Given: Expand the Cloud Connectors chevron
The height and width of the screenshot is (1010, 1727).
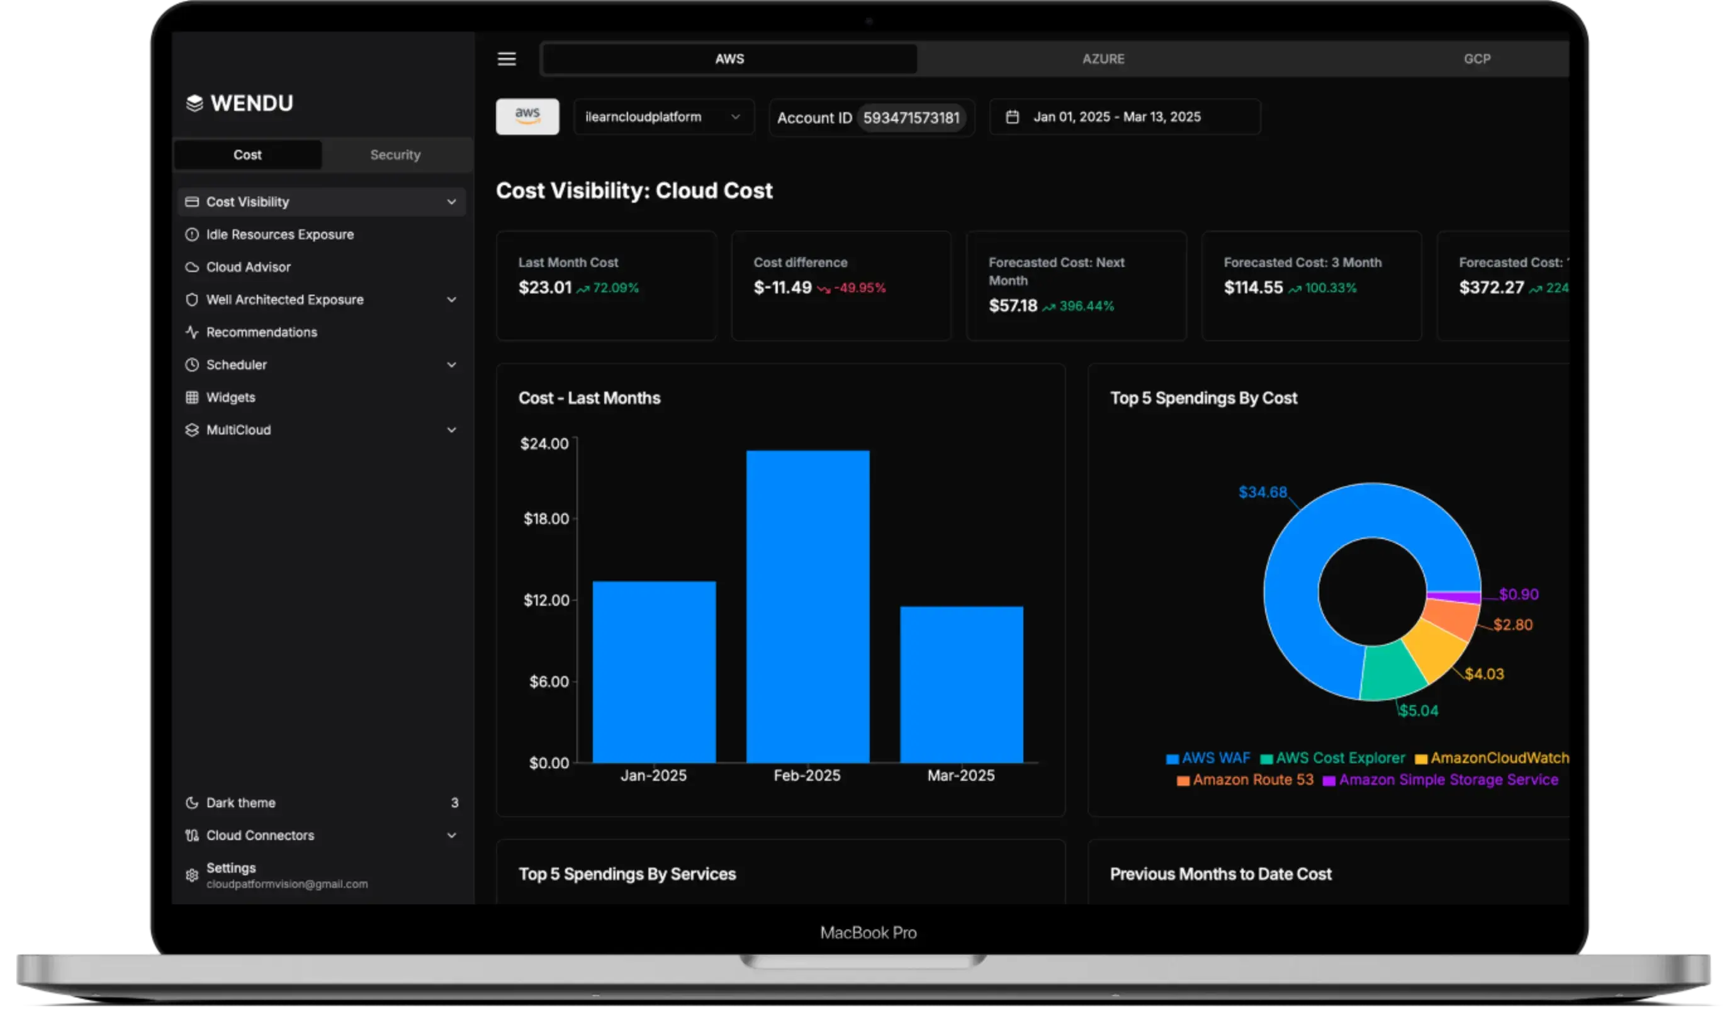Looking at the screenshot, I should (452, 835).
